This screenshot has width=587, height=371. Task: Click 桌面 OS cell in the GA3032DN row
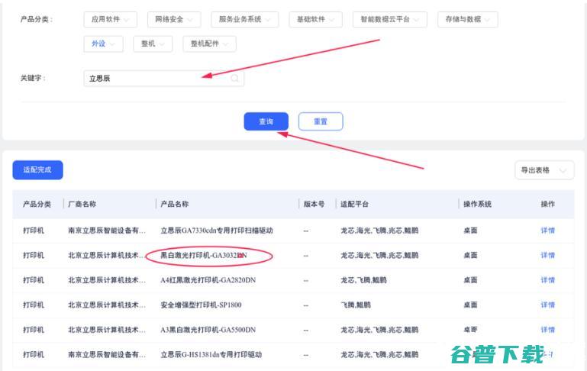(470, 255)
